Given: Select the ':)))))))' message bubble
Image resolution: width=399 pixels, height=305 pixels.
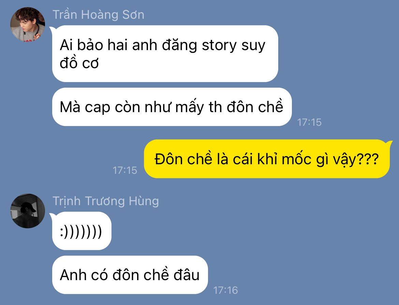Looking at the screenshot, I should point(82,231).
